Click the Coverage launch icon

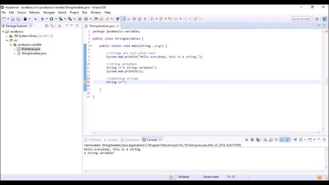pyautogui.click(x=61, y=19)
